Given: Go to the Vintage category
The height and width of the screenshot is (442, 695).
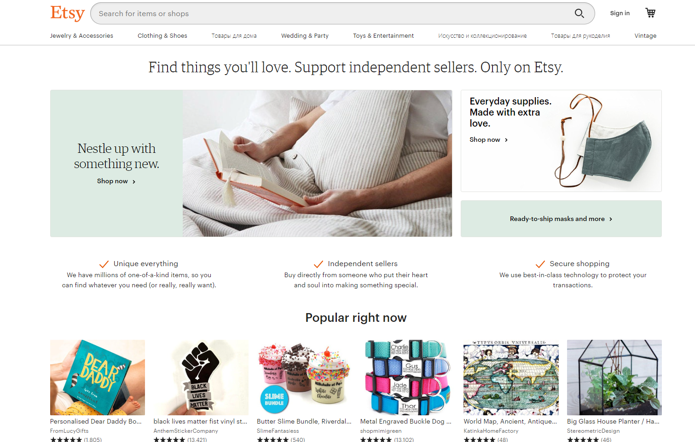Looking at the screenshot, I should (x=645, y=36).
